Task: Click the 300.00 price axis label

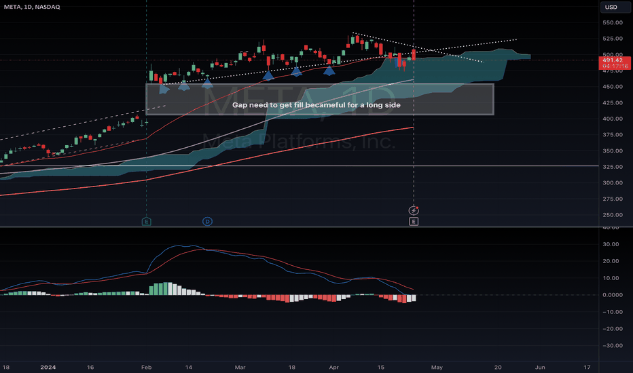Action: tap(613, 182)
